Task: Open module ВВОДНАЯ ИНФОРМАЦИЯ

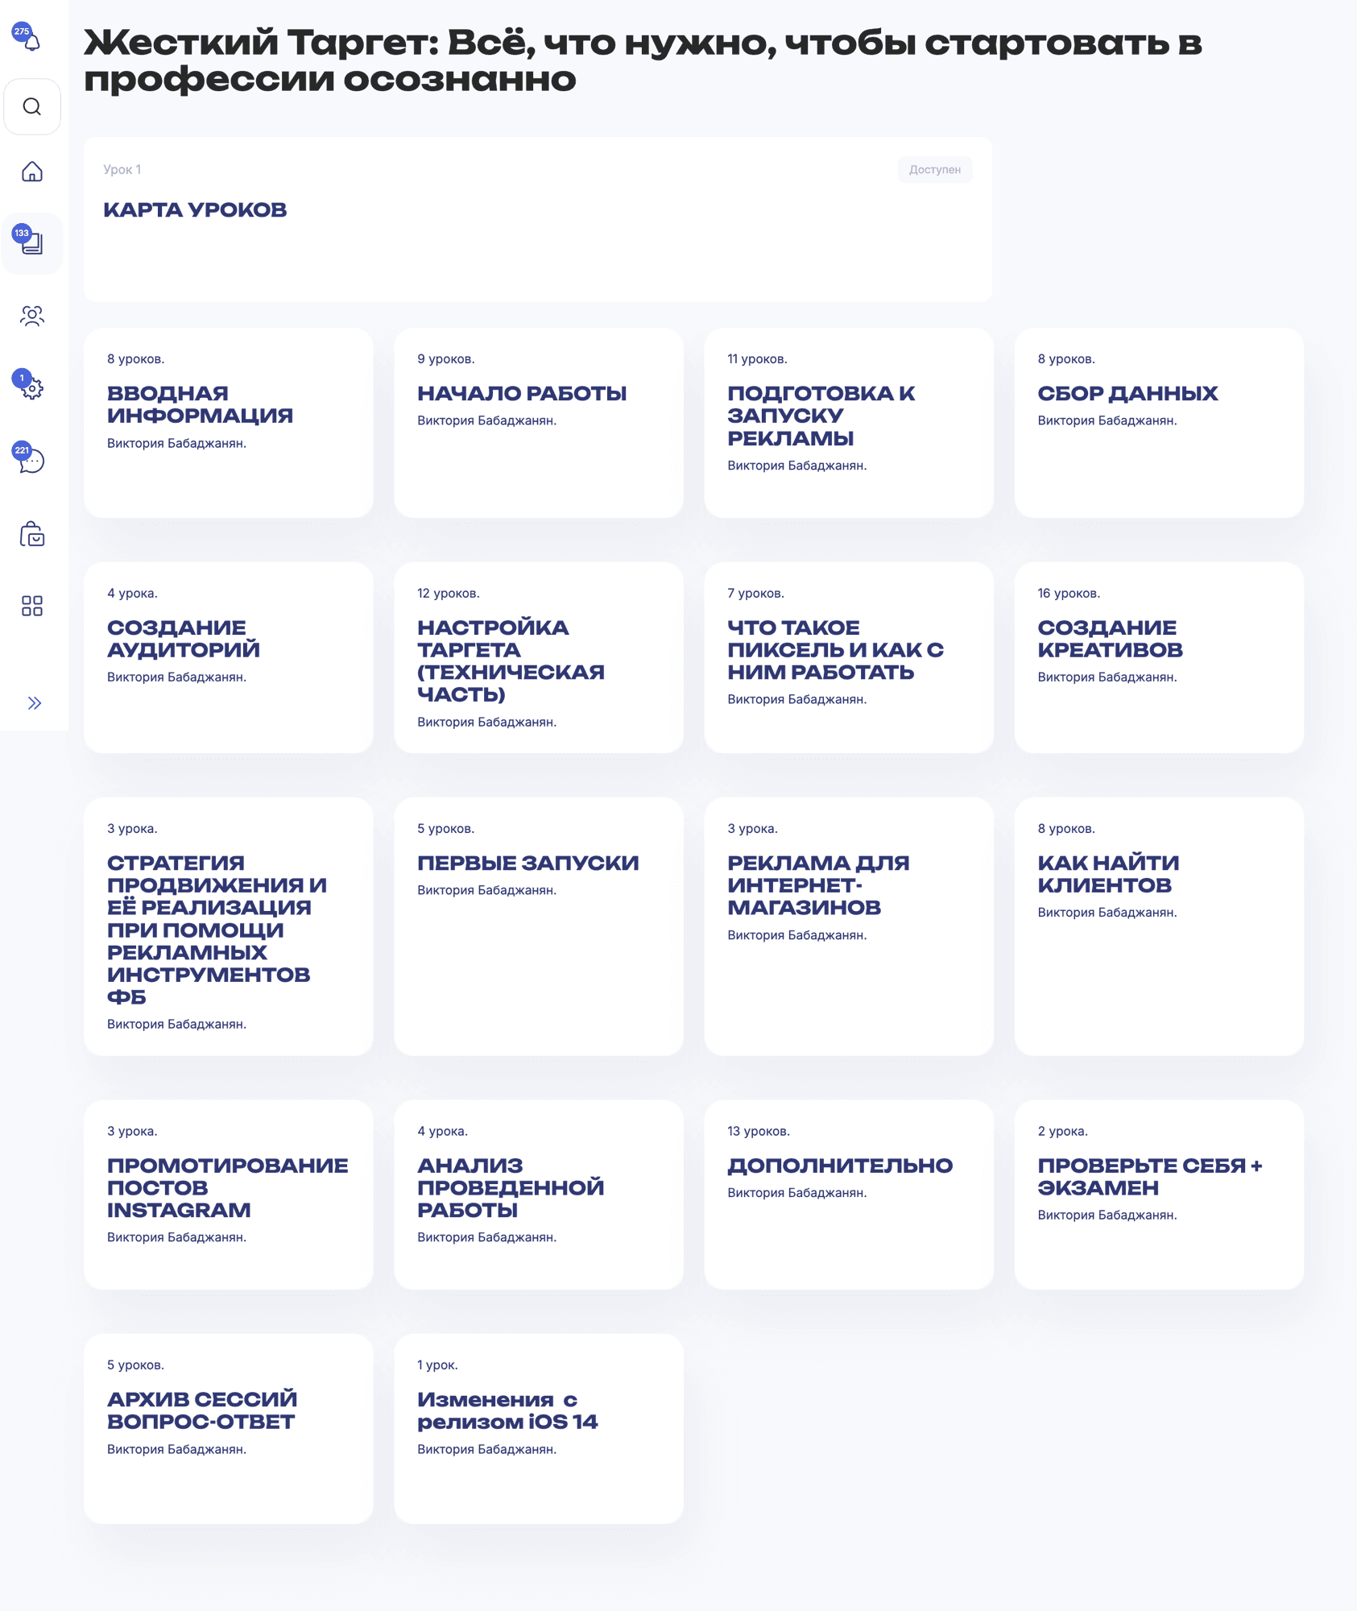Action: [228, 422]
